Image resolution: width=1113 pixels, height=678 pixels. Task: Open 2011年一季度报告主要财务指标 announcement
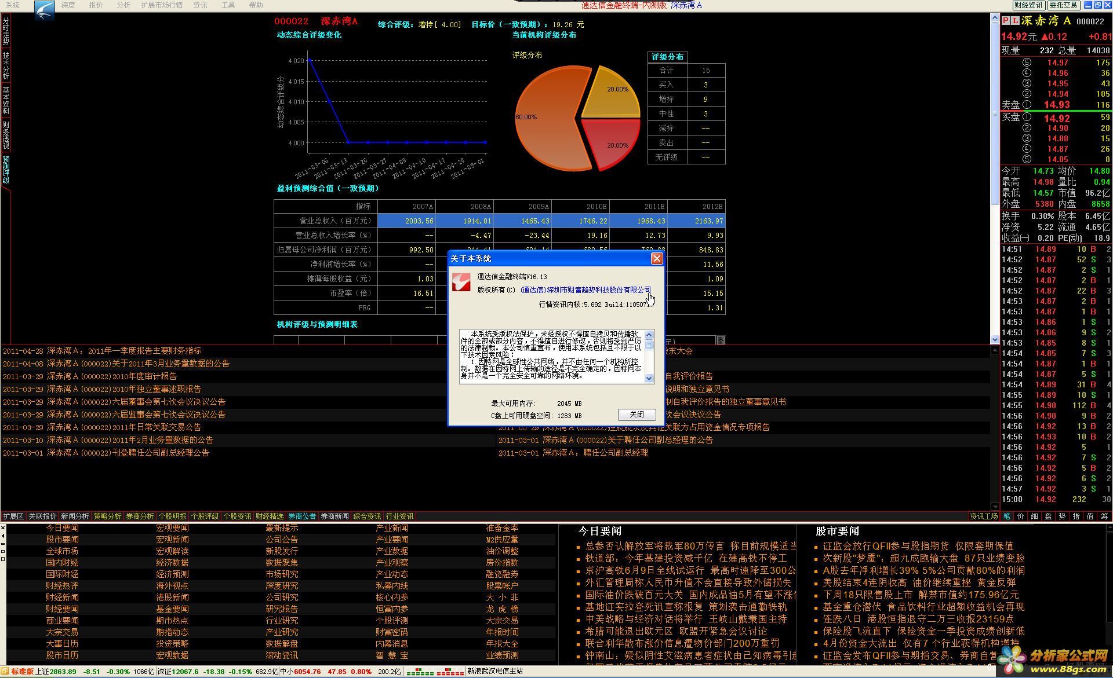102,351
